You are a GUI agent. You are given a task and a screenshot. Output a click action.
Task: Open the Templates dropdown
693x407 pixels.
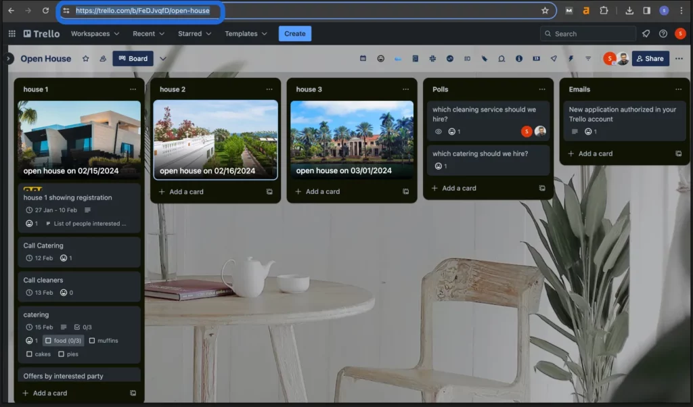point(246,34)
